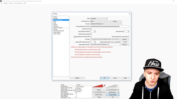The image size is (177, 99).
Task: Click the Scenes list scrollbar down arrow
Action: (x=76, y=97)
